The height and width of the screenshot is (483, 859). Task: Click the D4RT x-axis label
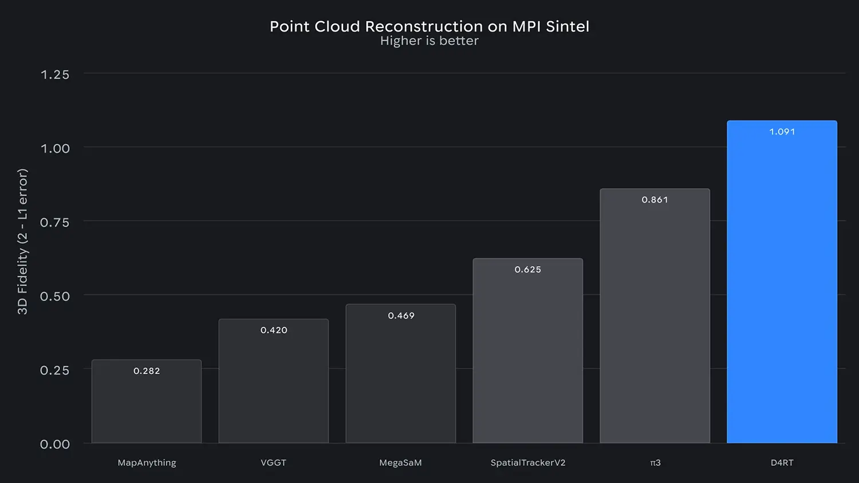782,462
